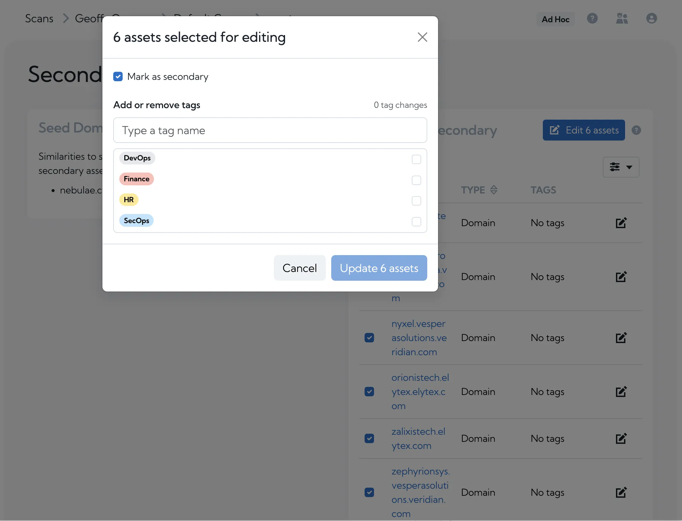Viewport: 682px width, 521px height.
Task: Open the team members icon in header
Action: [x=622, y=19]
